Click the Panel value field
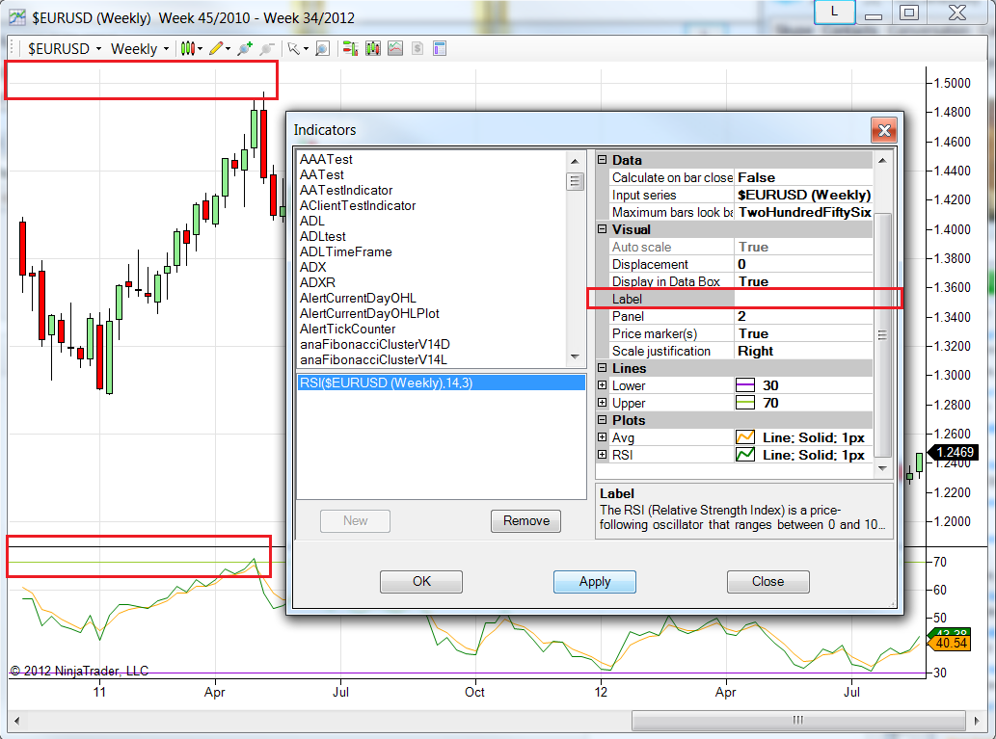 pos(803,316)
